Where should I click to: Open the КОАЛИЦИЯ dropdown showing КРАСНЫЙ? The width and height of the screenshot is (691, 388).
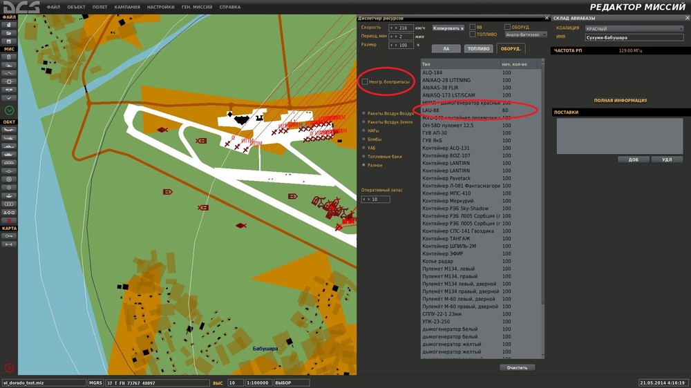pyautogui.click(x=634, y=28)
